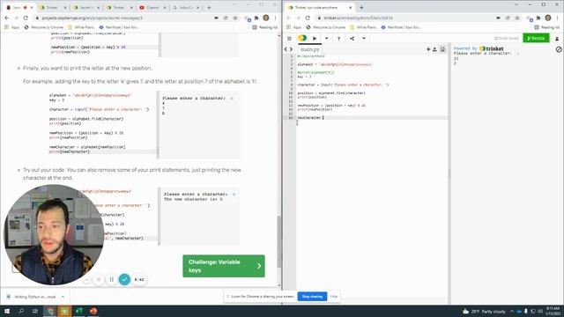Screen dimensions: 564x317
Task: Pause the Loom recording
Action: pos(112,279)
